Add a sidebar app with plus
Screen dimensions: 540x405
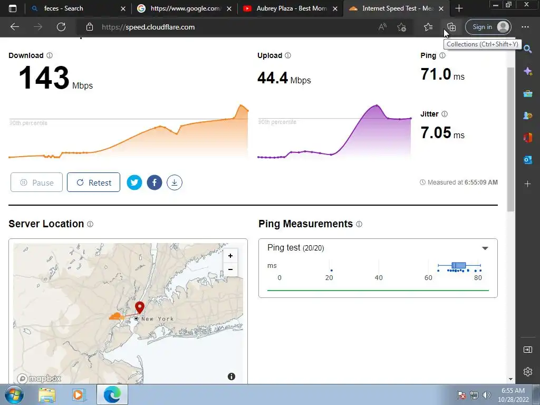click(x=527, y=184)
